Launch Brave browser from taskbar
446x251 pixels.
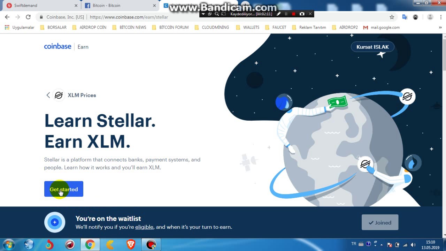tap(131, 245)
